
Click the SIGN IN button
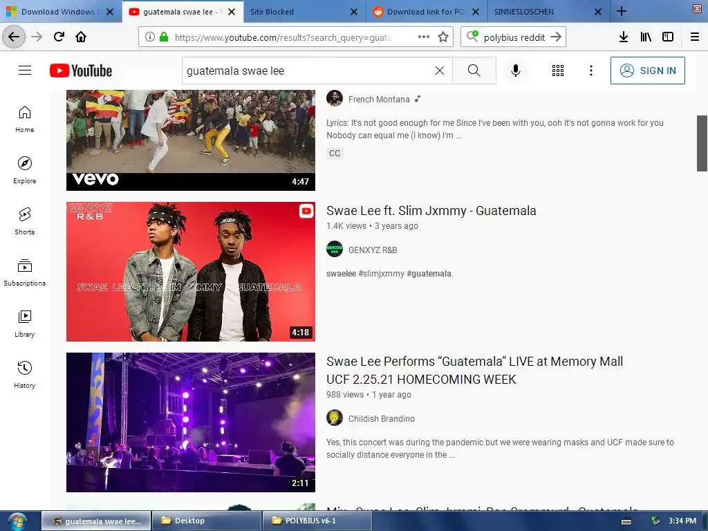click(647, 71)
